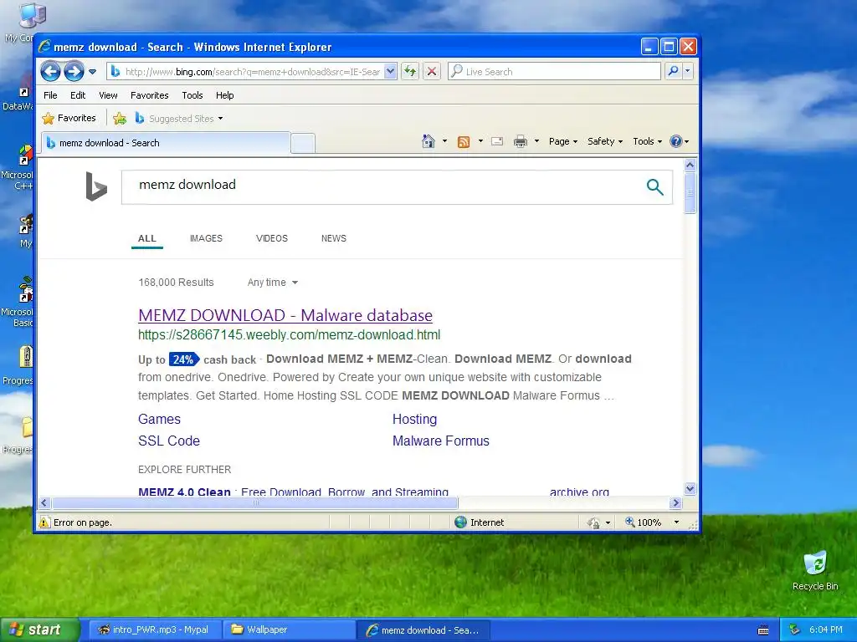Open the SSL Code sitelink

pos(169,441)
